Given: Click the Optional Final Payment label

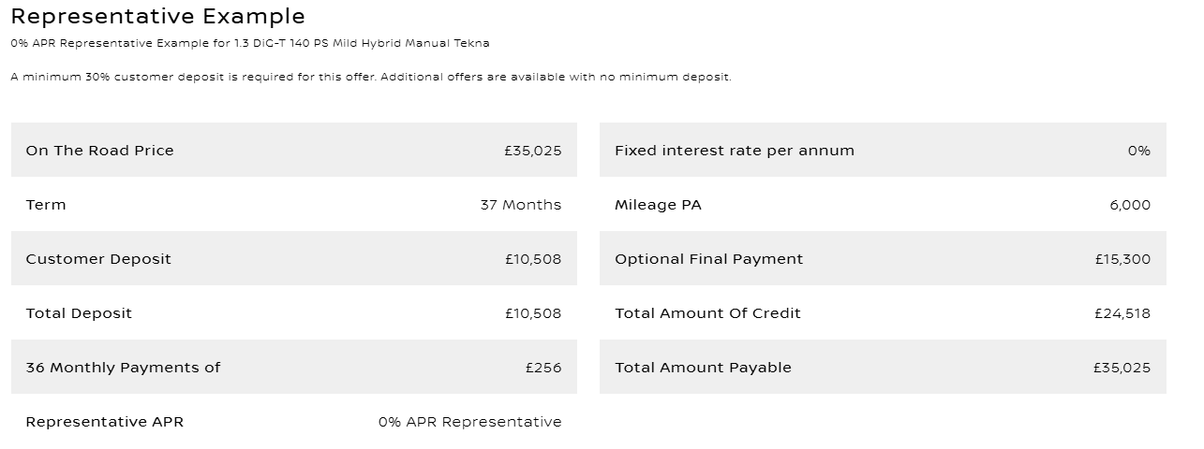Looking at the screenshot, I should (708, 259).
